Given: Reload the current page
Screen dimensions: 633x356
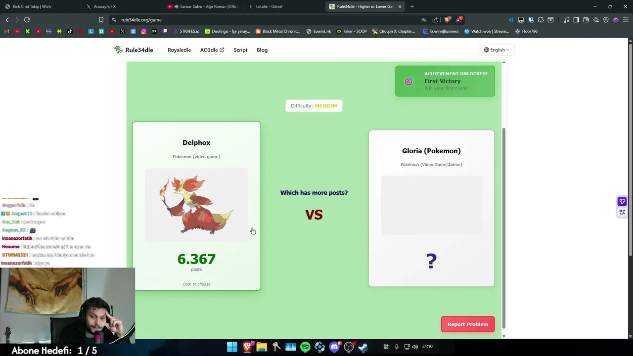Looking at the screenshot, I should 27,20.
